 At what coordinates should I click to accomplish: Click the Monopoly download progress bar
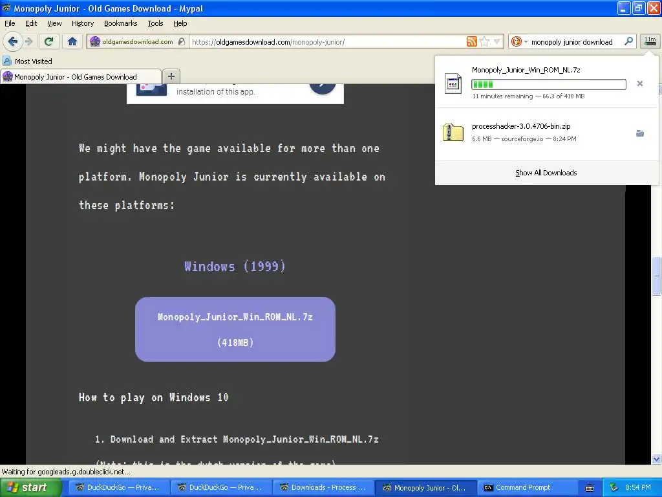(548, 84)
